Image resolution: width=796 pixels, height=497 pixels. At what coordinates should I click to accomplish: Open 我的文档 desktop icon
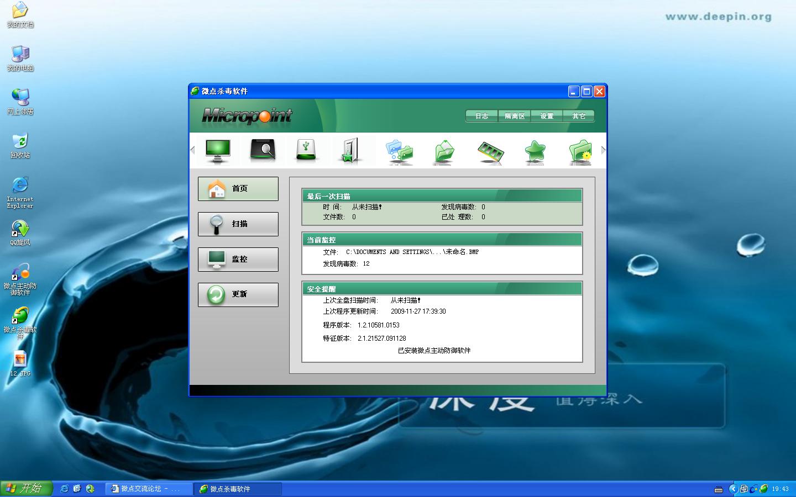[20, 15]
